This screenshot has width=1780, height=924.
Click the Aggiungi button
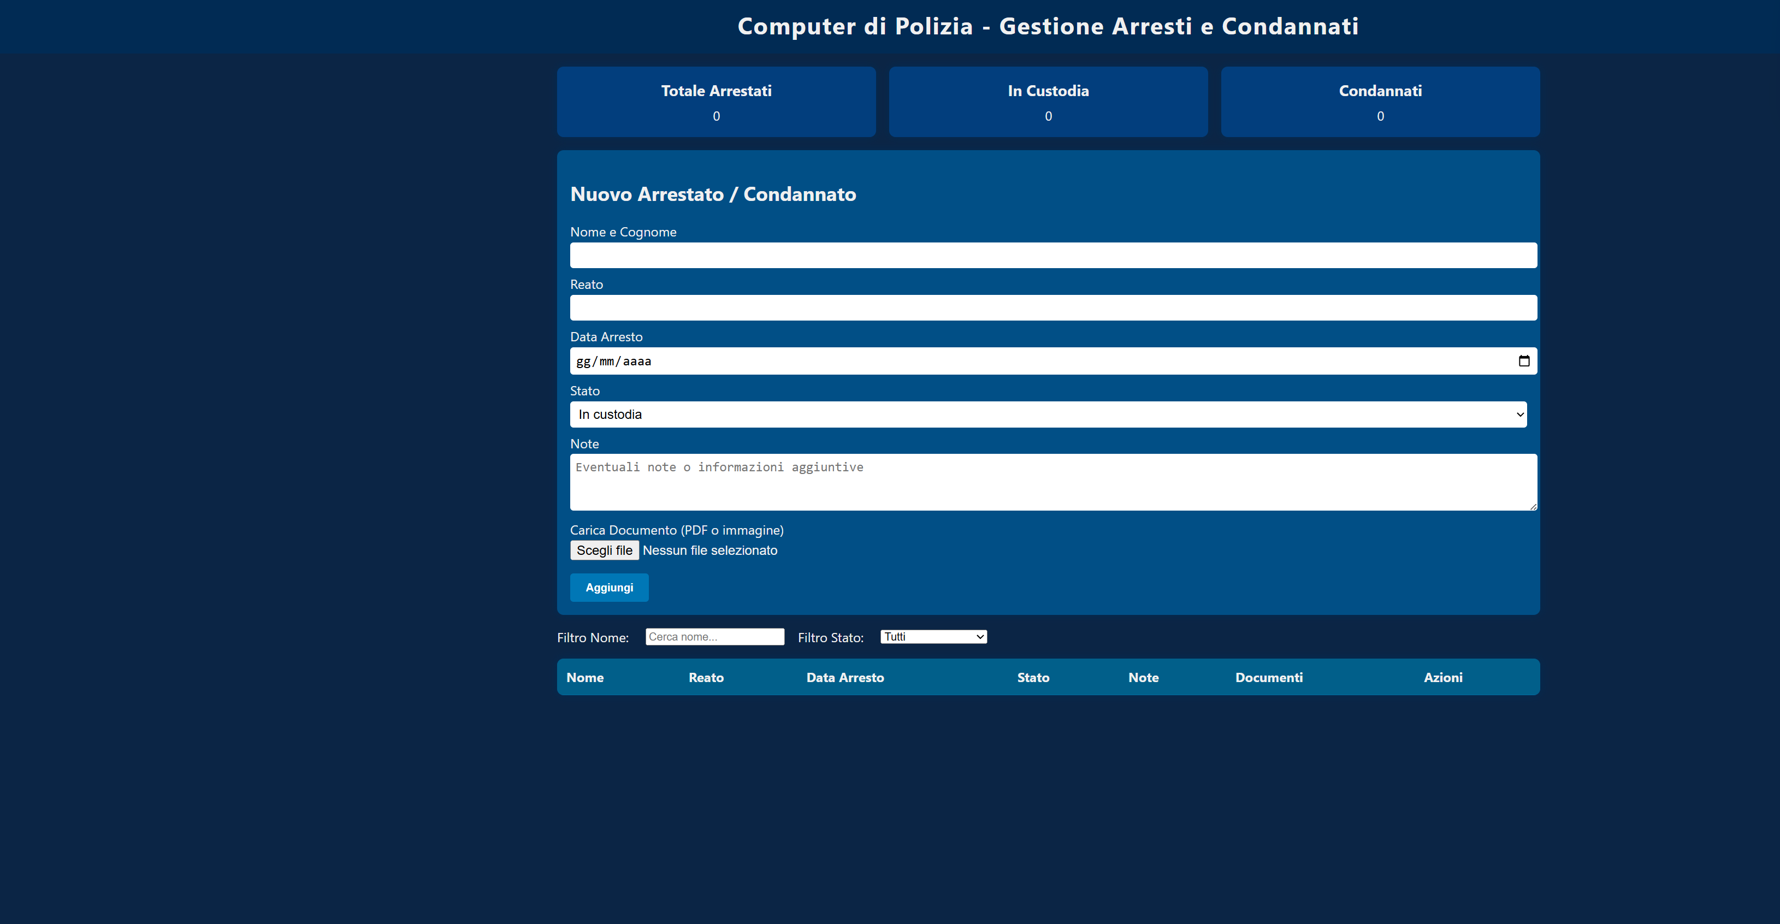pyautogui.click(x=610, y=588)
